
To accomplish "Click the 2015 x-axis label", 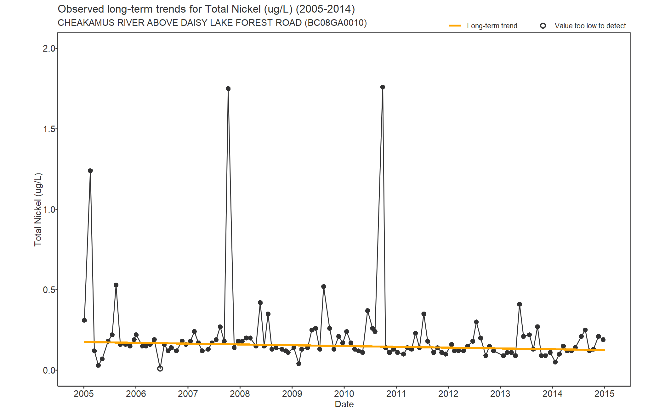I will coord(604,394).
